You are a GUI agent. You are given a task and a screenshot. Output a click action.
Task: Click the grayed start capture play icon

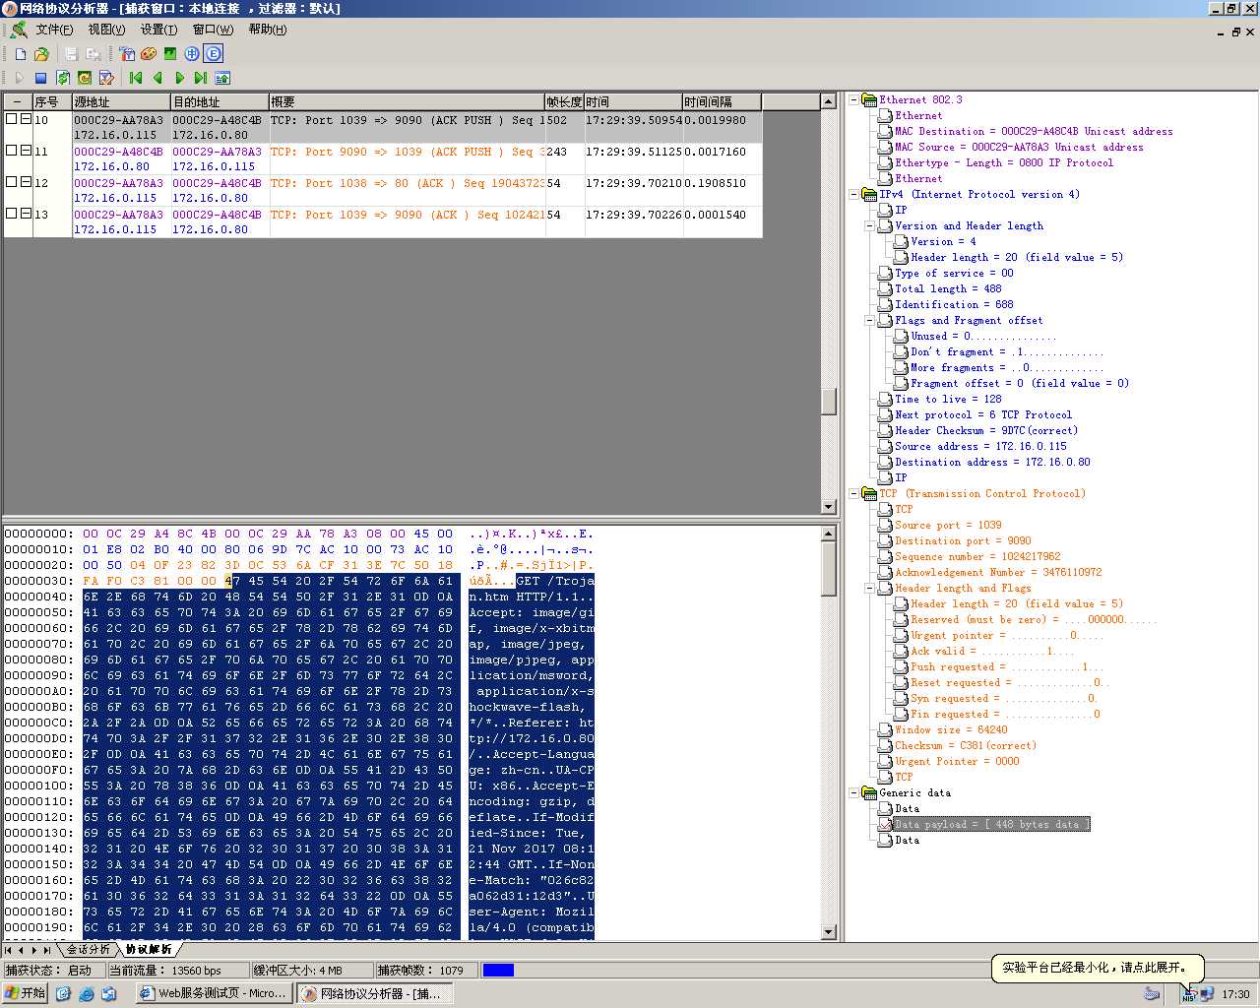[19, 78]
